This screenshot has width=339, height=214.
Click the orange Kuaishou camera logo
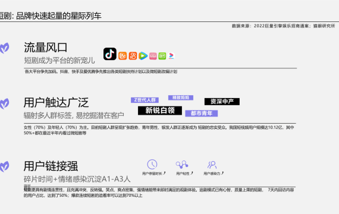[133, 56]
